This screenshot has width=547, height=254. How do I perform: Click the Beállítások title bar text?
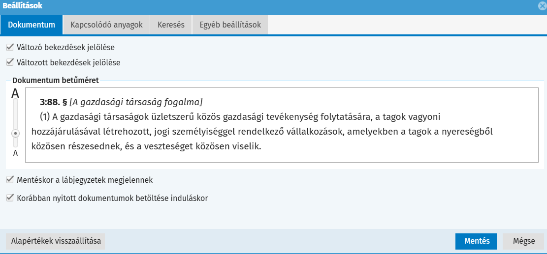(23, 6)
